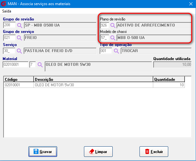Save the record with Gravar button
196x161 pixels.
click(43, 152)
